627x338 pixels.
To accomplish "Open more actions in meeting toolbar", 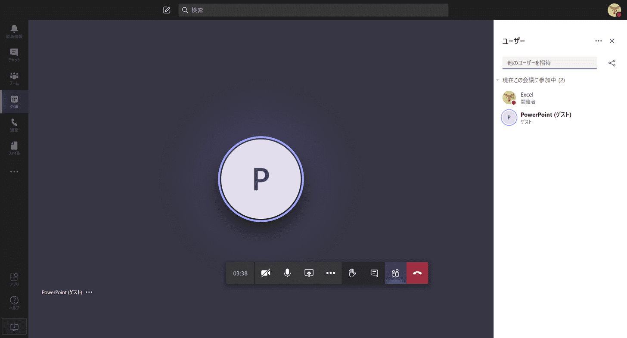I will [x=331, y=273].
